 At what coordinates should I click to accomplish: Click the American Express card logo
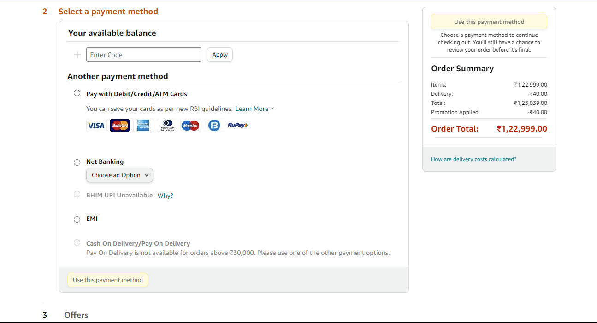click(x=143, y=125)
